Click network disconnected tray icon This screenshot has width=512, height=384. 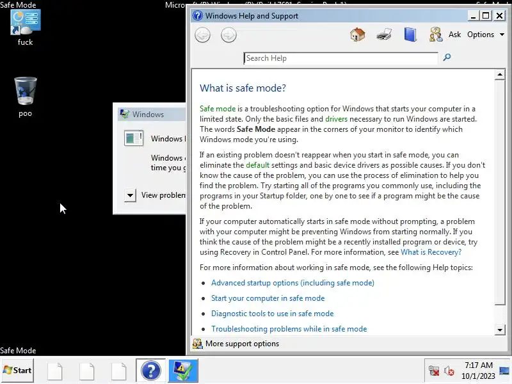[x=434, y=371]
